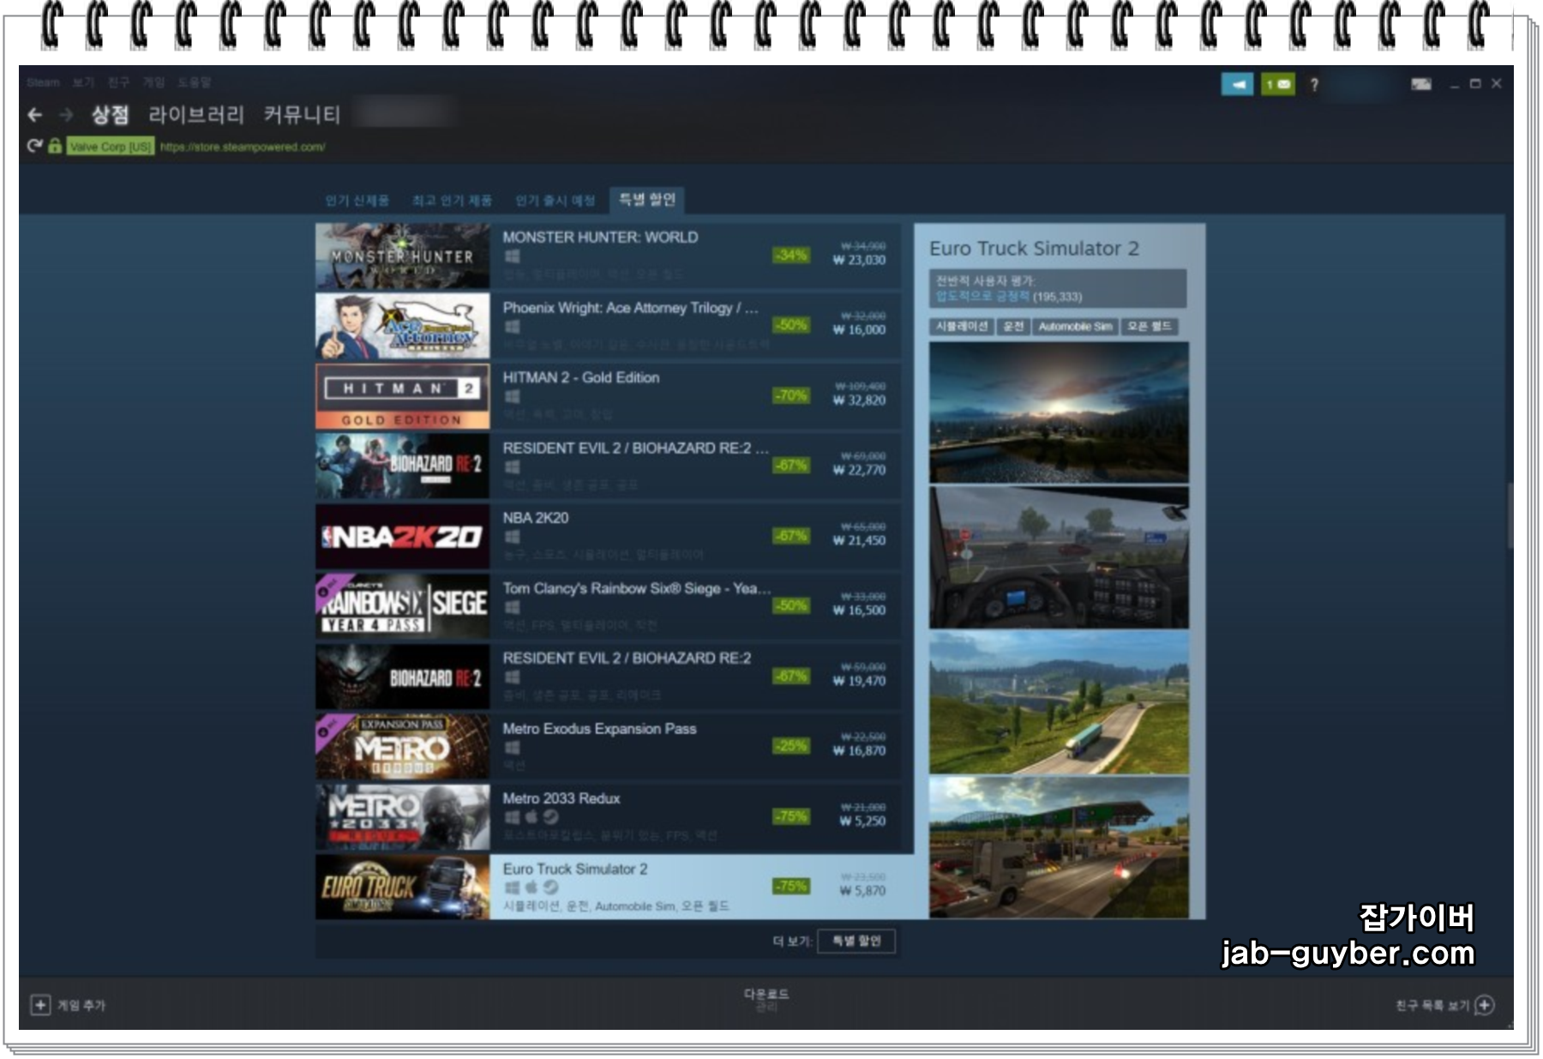
Task: Click the NBA 2K20 capsule image
Action: click(403, 536)
